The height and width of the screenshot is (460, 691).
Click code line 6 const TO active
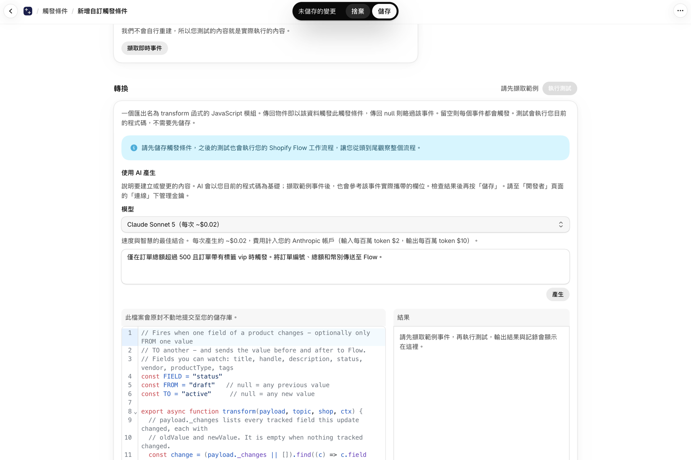click(x=228, y=394)
